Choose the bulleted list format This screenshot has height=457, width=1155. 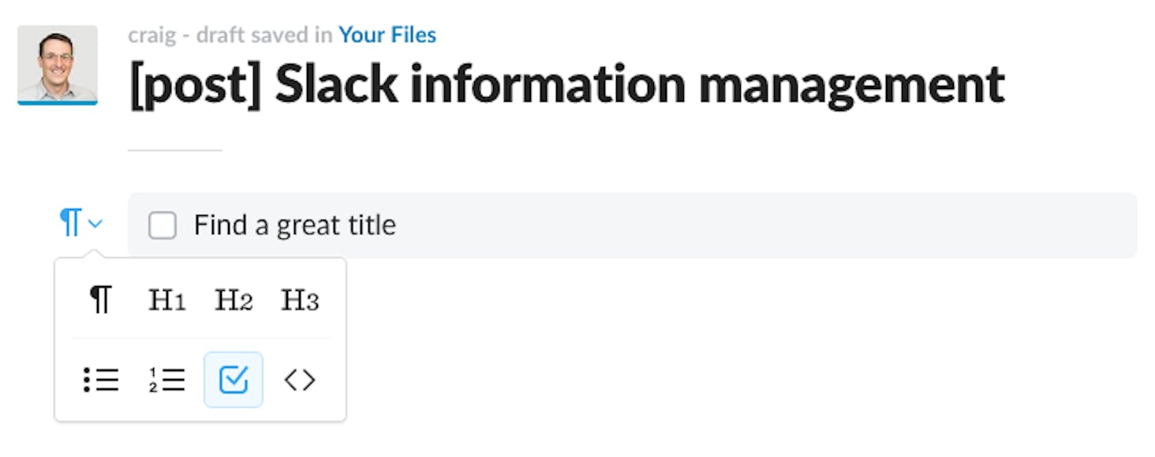100,380
